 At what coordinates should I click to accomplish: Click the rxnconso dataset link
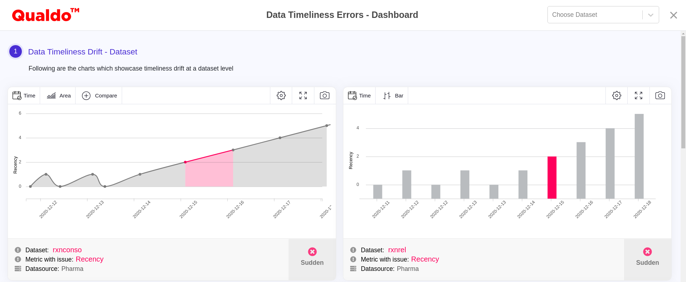click(x=67, y=250)
